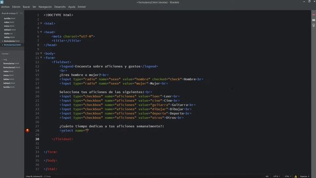Select menu.html in working files
The height and width of the screenshot is (178, 316).
pos(9,26)
